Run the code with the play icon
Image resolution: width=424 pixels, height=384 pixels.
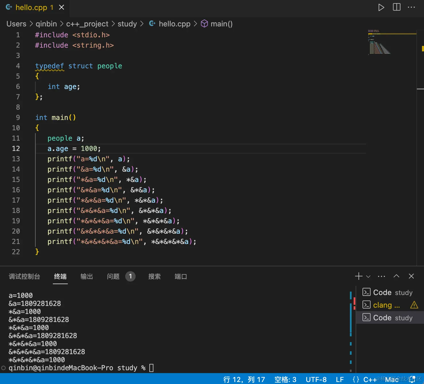[381, 7]
